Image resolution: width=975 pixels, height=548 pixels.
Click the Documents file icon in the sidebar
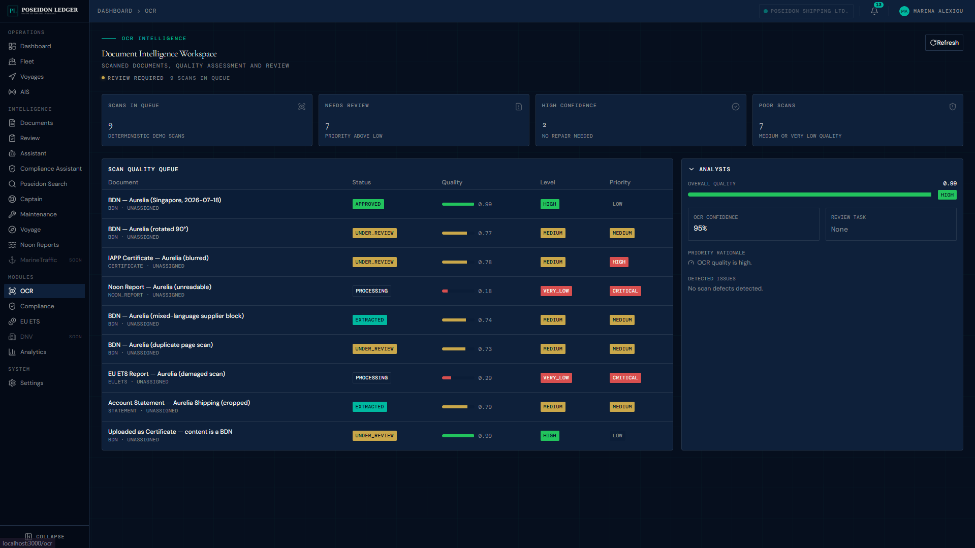click(x=12, y=123)
